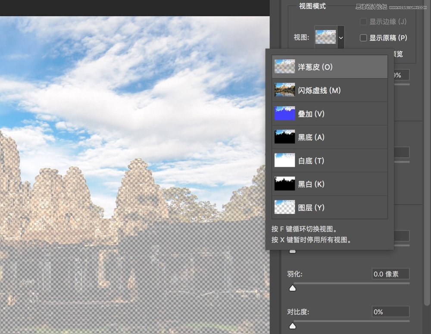Click the blue 叠加 overlay preview thumbnail
The width and height of the screenshot is (431, 334).
284,113
